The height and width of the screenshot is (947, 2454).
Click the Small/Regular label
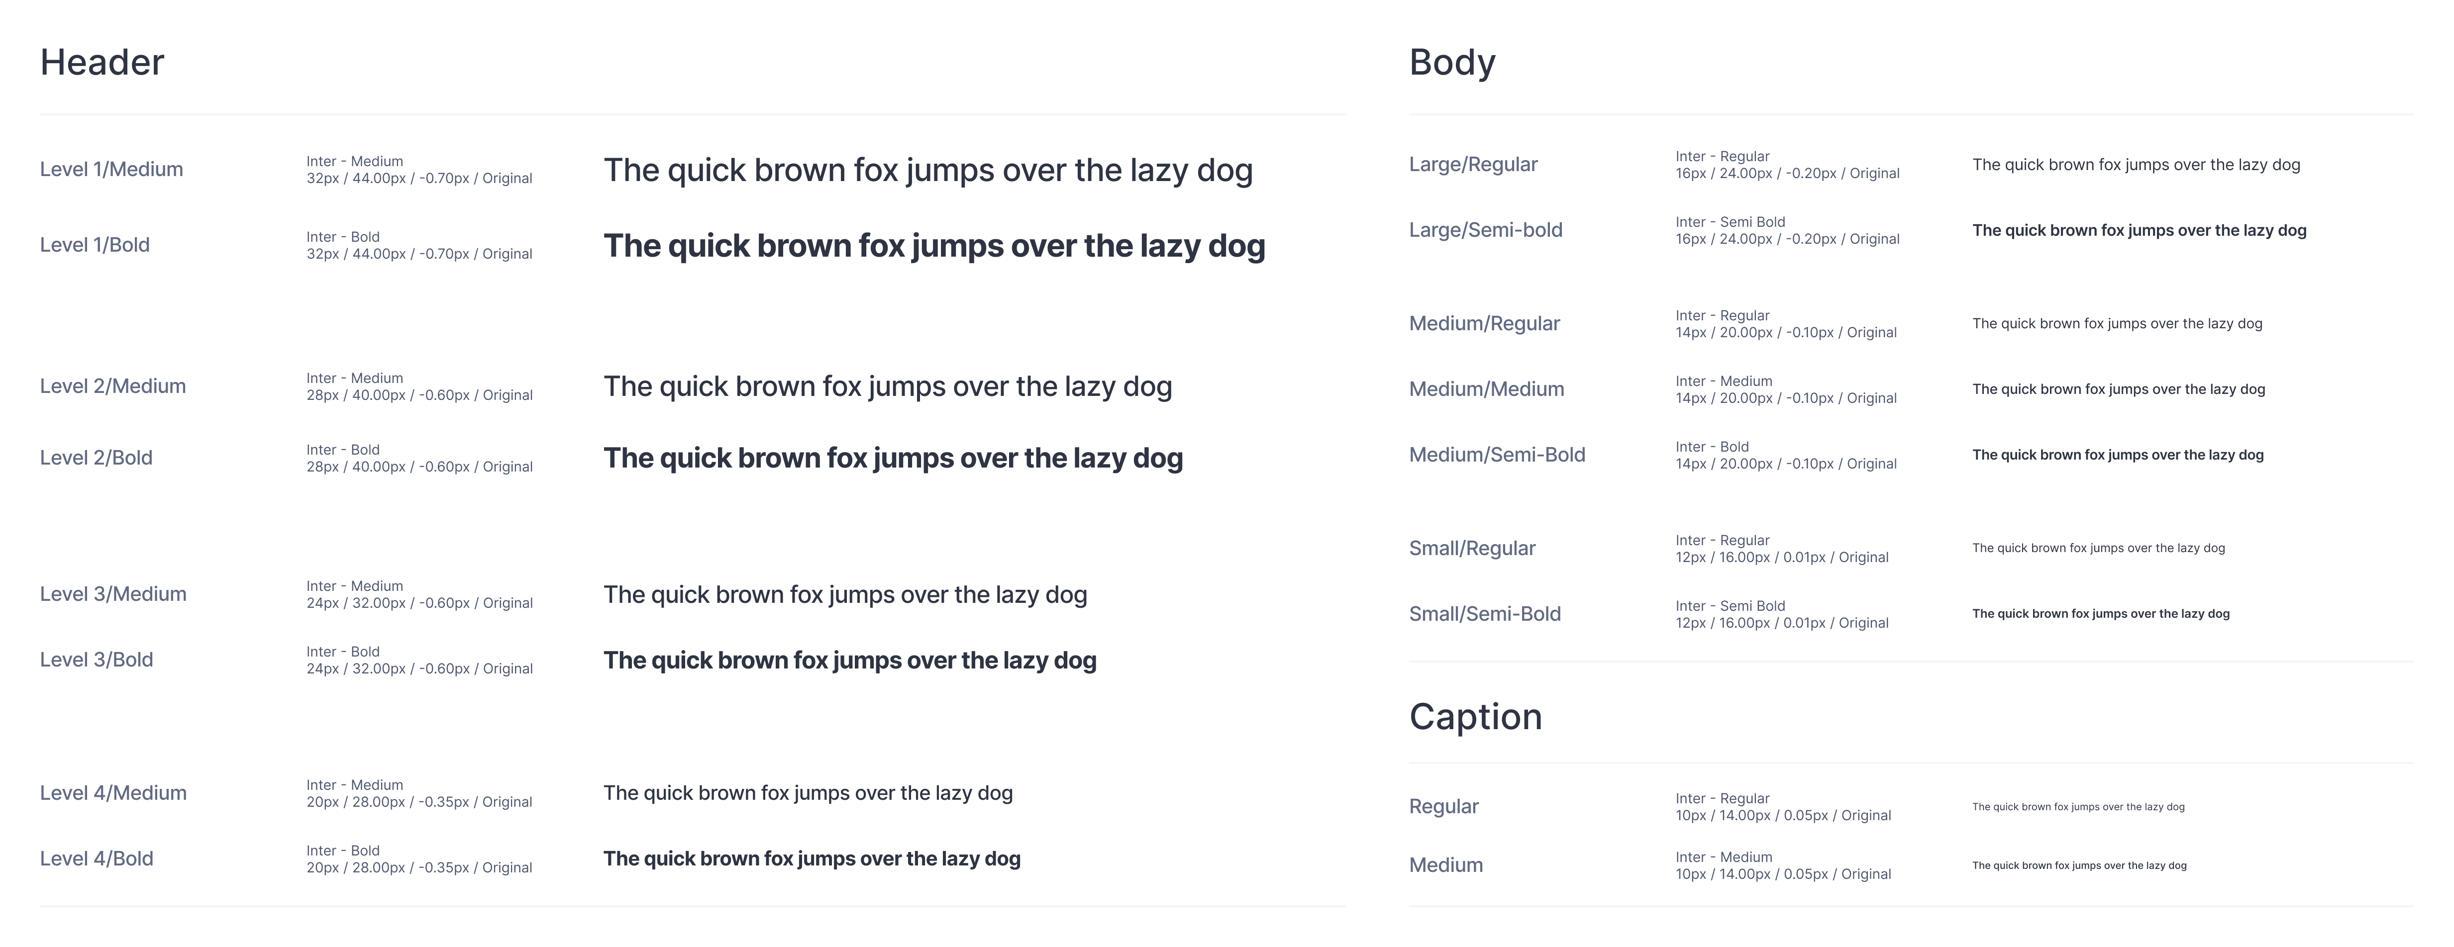point(1473,548)
